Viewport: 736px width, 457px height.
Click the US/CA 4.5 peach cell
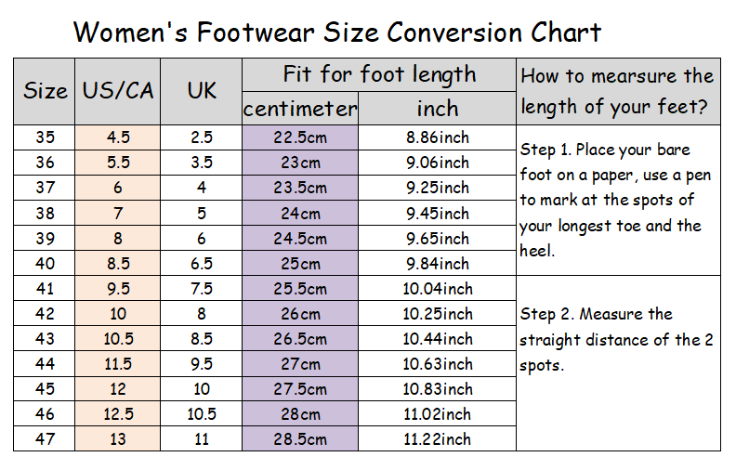(x=118, y=137)
